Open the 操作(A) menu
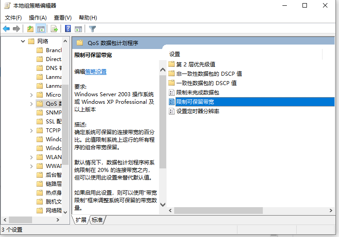Viewport: 339px width, 237px height. (38, 18)
